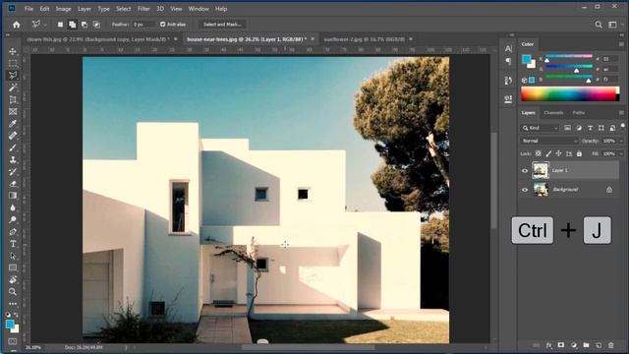The height and width of the screenshot is (354, 629).
Task: Toggle the Anti-alias checkbox
Action: click(163, 25)
